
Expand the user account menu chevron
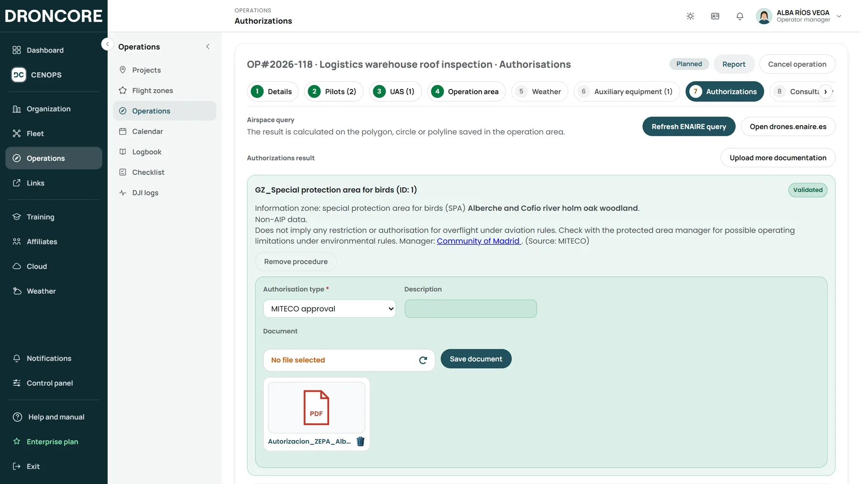click(x=839, y=16)
